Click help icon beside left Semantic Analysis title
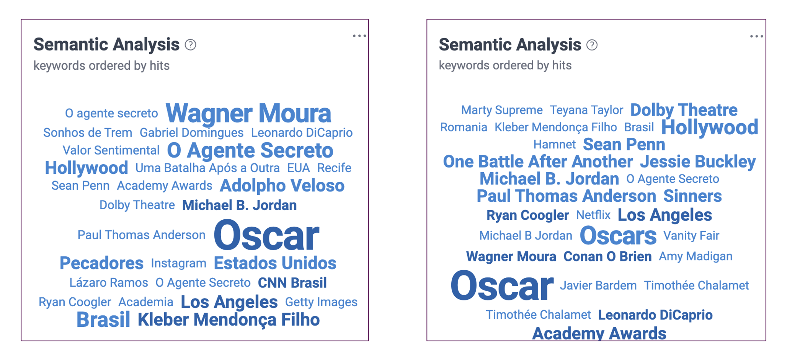This screenshot has height=362, width=787. 190,45
